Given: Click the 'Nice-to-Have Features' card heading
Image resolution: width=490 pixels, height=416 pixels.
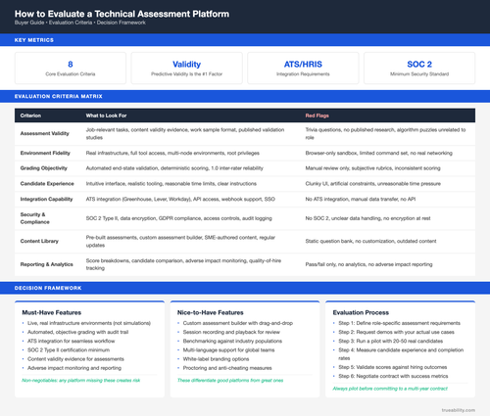Looking at the screenshot, I should click(211, 312).
